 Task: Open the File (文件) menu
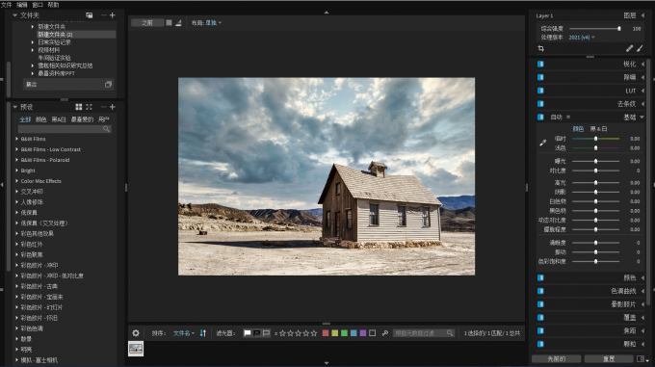coord(7,5)
